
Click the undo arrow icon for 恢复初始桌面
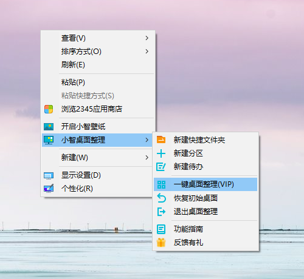click(x=162, y=198)
